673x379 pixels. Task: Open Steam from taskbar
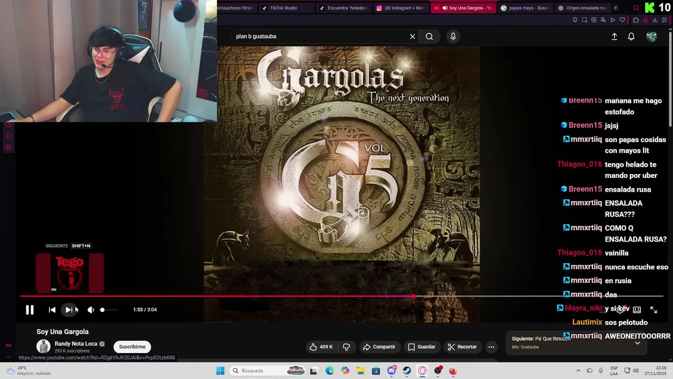point(407,371)
